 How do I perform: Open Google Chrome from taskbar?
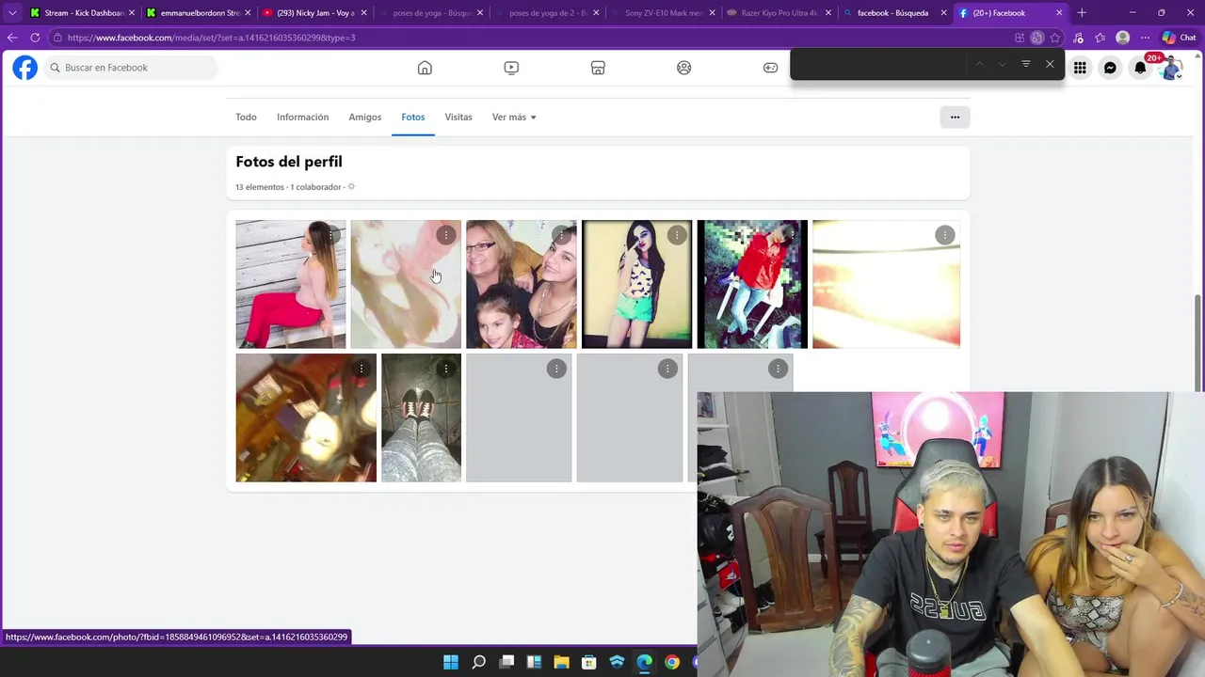[x=671, y=662]
